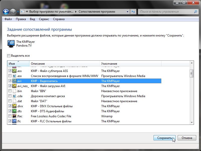Click the vertical scrollbar thumb
201x151 pixels.
pos(191,73)
